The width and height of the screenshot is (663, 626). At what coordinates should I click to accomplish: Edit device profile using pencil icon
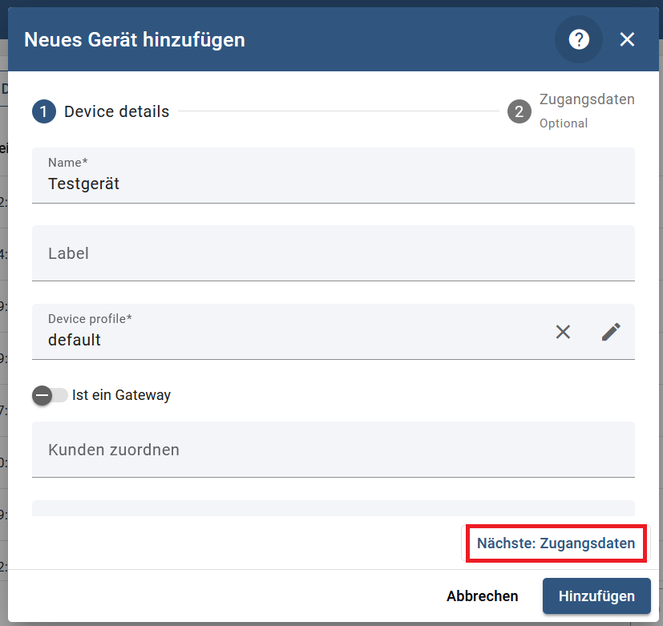coord(611,332)
